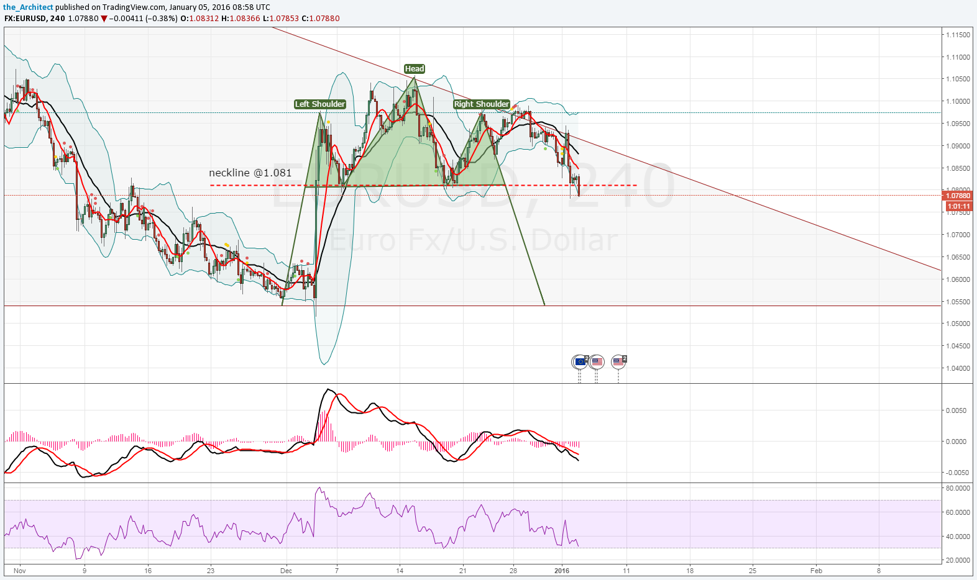
Task: Click the FX:EURUSD, 240 symbol title
Action: [35, 19]
